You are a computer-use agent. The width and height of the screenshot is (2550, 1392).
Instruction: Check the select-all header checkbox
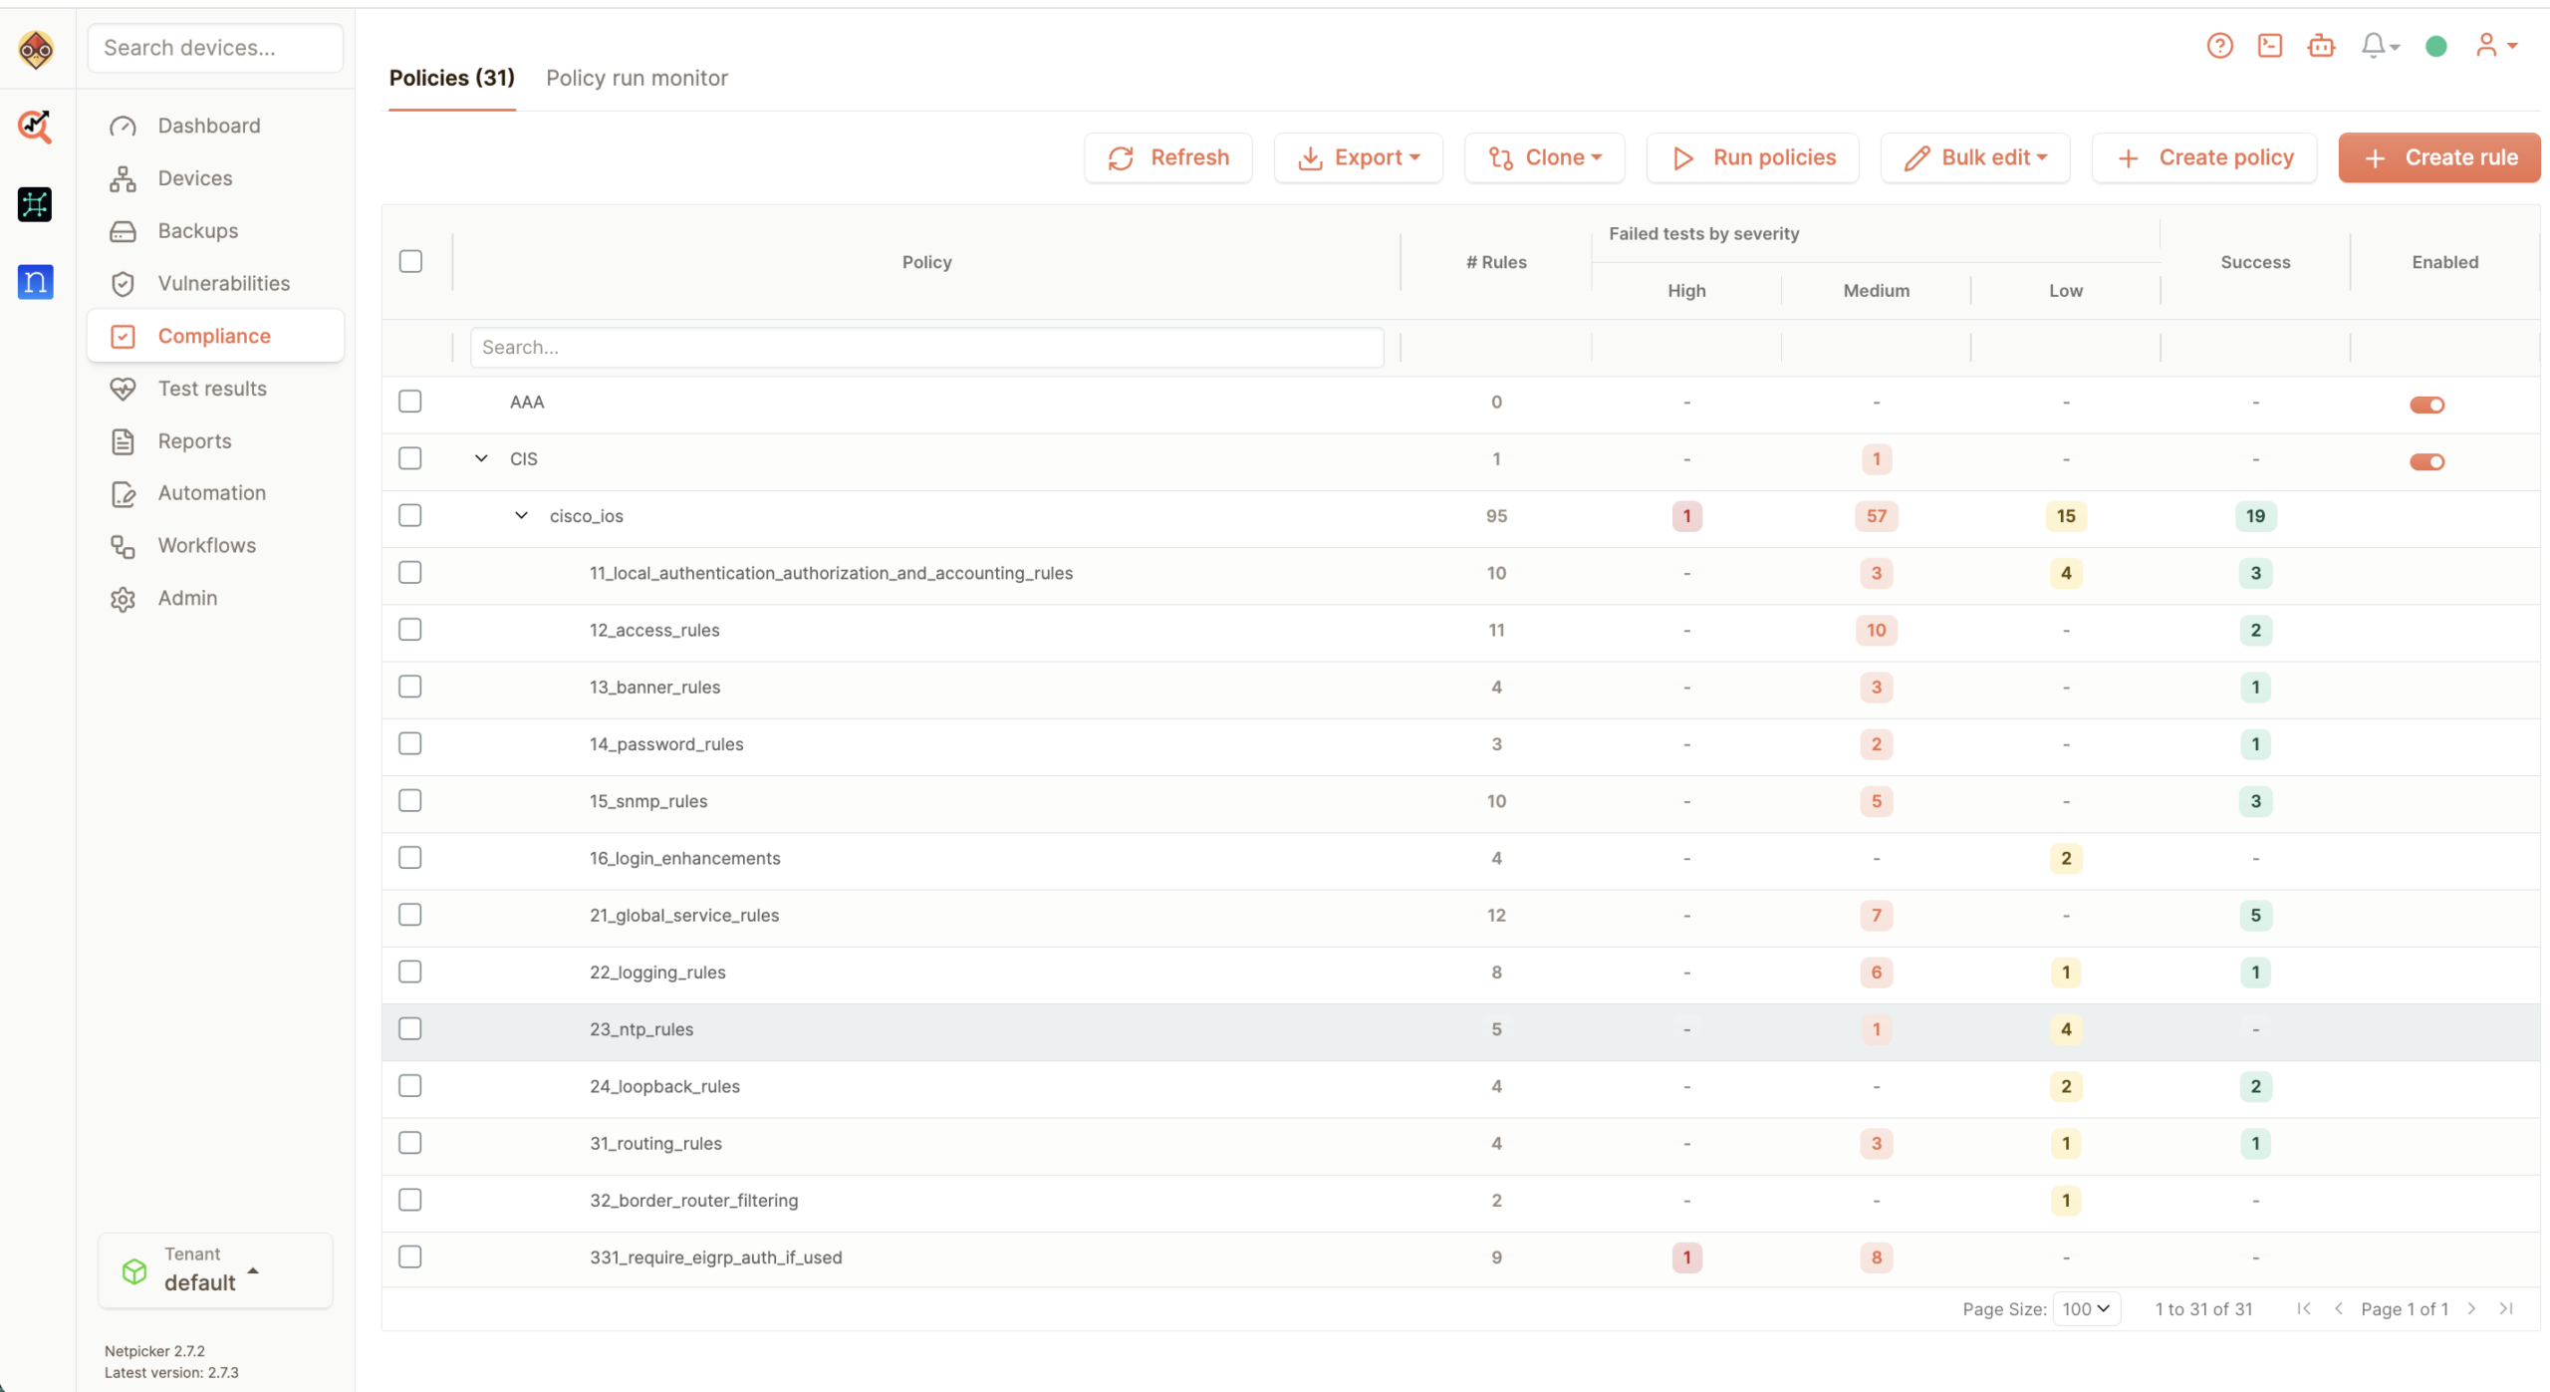(x=410, y=261)
